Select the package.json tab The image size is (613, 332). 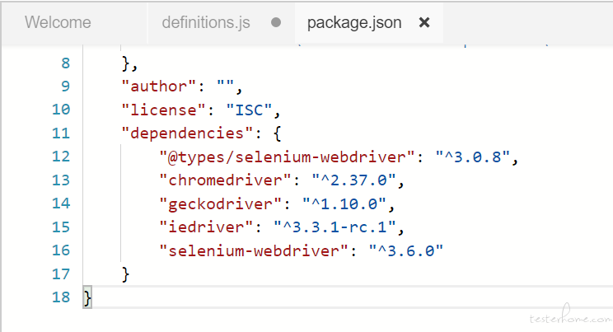pos(354,23)
